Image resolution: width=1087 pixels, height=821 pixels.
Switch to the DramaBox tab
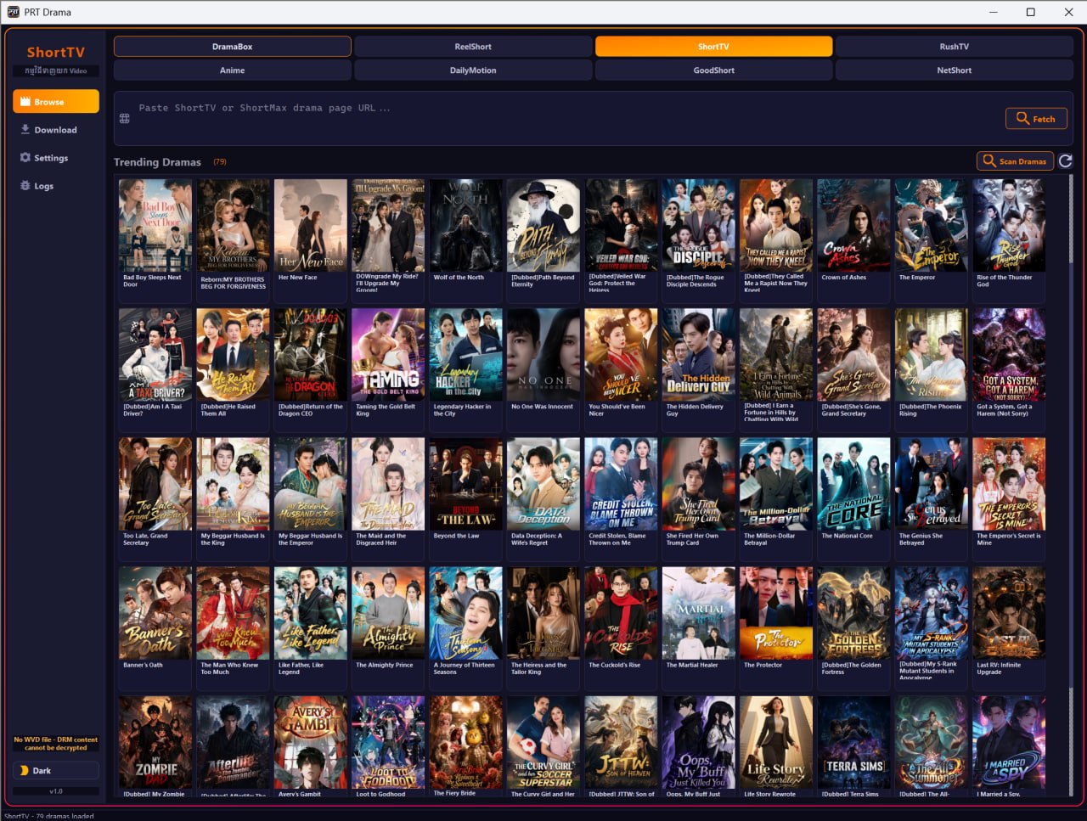[233, 47]
